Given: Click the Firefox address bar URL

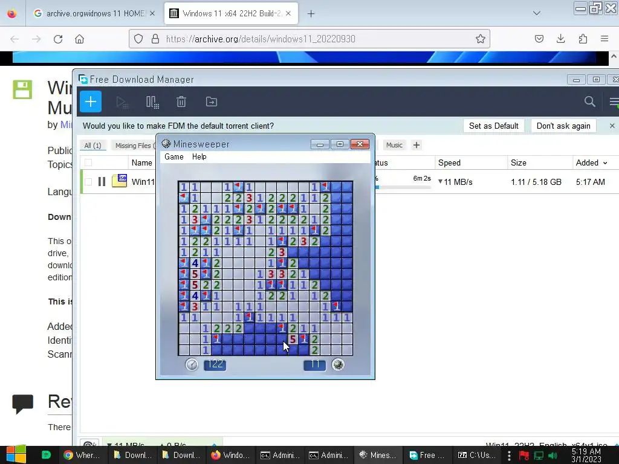Looking at the screenshot, I should tap(261, 39).
